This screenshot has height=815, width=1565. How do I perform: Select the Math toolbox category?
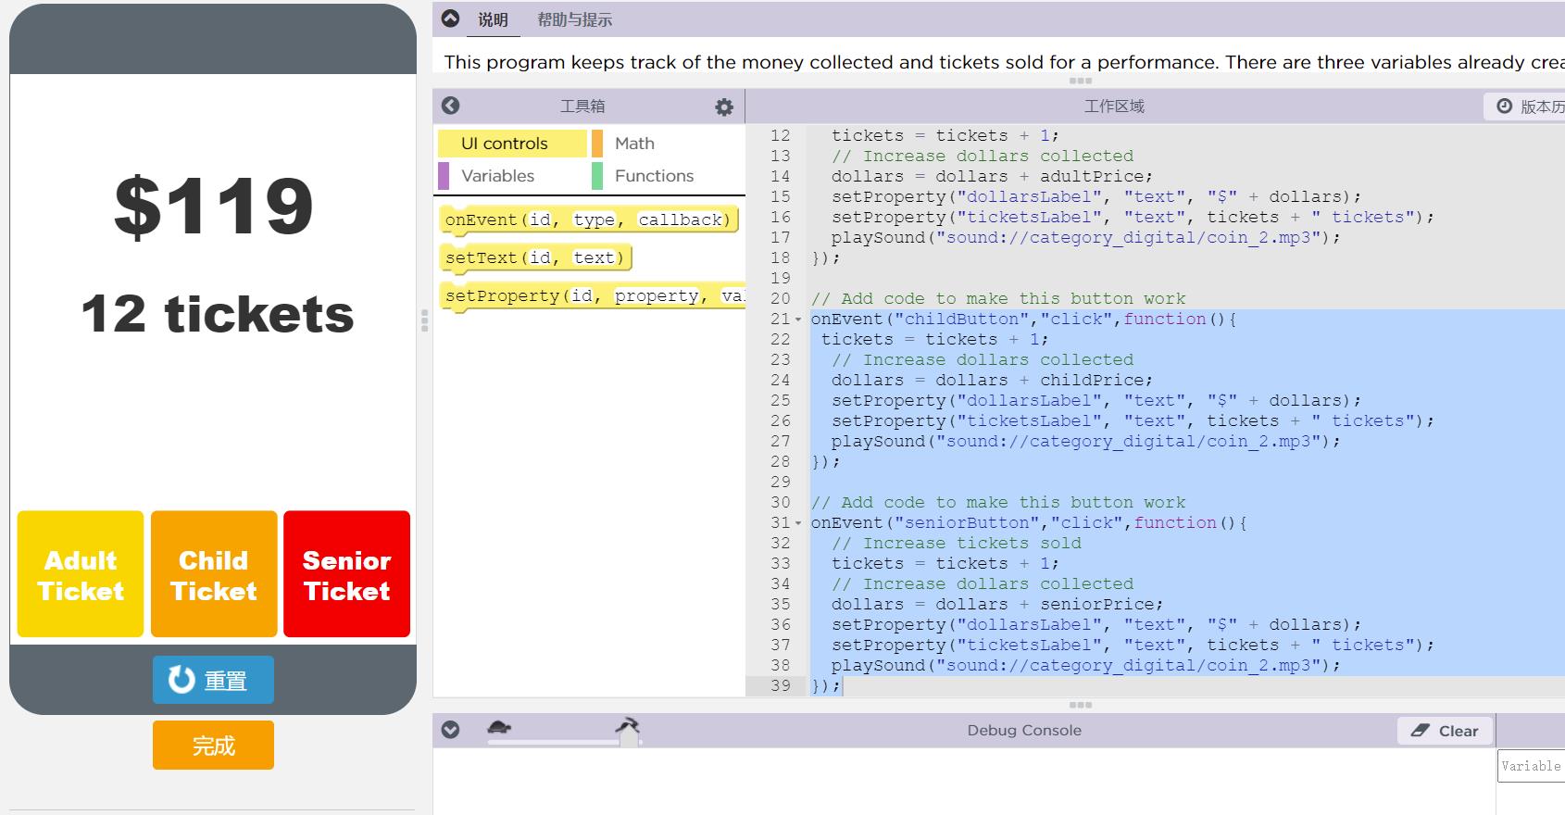tap(668, 144)
